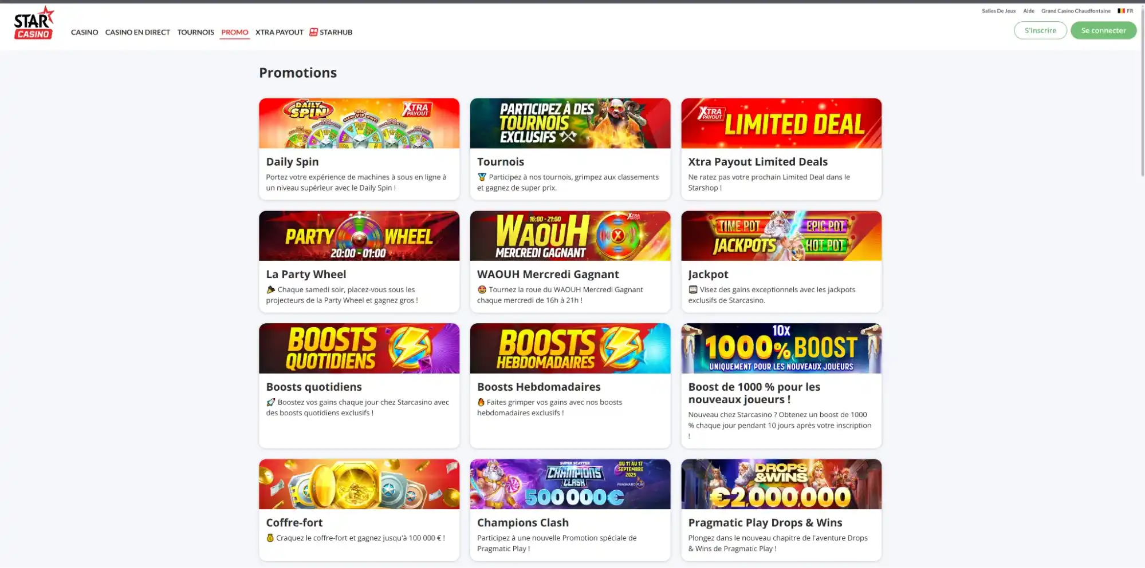Select the Tournois navigation item
The width and height of the screenshot is (1145, 568).
(195, 32)
